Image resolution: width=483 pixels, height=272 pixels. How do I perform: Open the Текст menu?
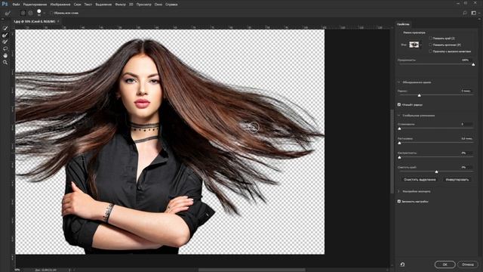[88, 5]
